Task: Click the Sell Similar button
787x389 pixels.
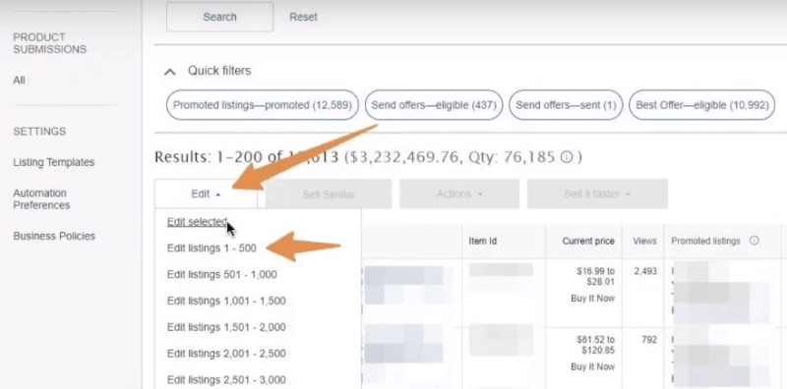Action: point(329,194)
